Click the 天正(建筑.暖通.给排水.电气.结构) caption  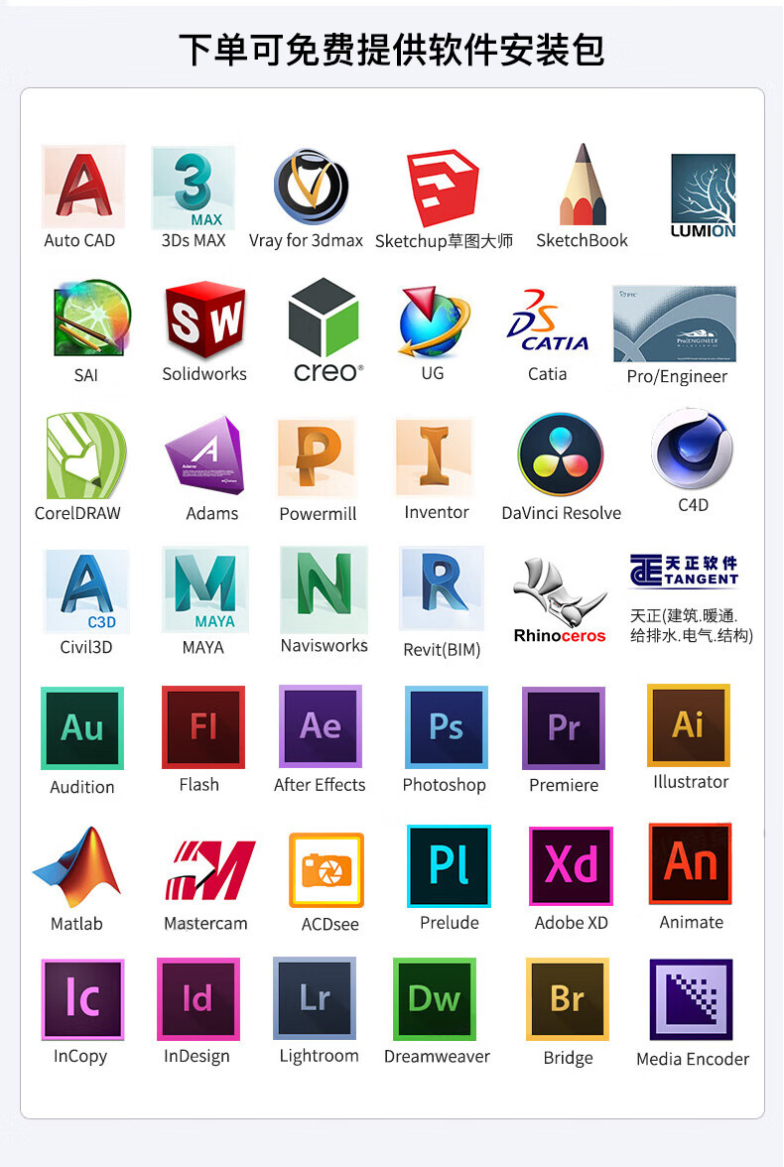click(692, 625)
